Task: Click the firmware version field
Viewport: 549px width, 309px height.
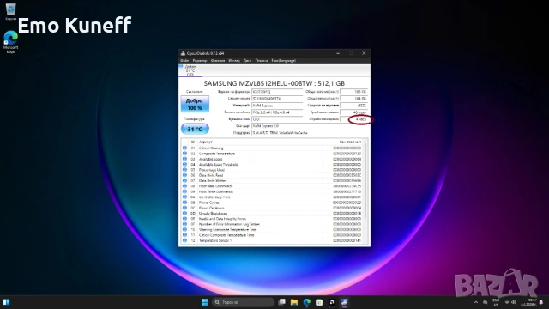Action: click(x=277, y=92)
